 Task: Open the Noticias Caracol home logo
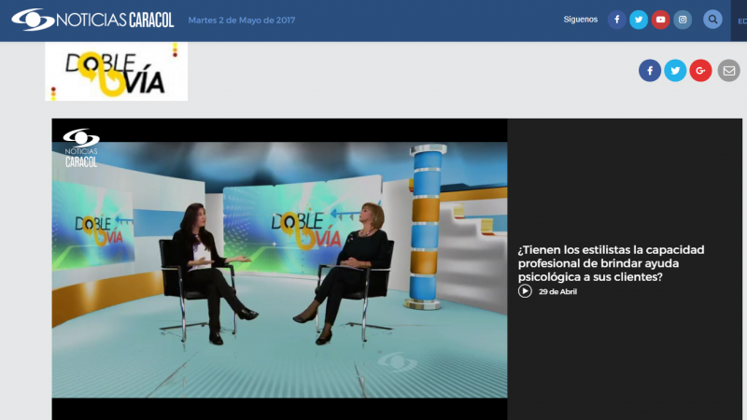click(x=92, y=20)
